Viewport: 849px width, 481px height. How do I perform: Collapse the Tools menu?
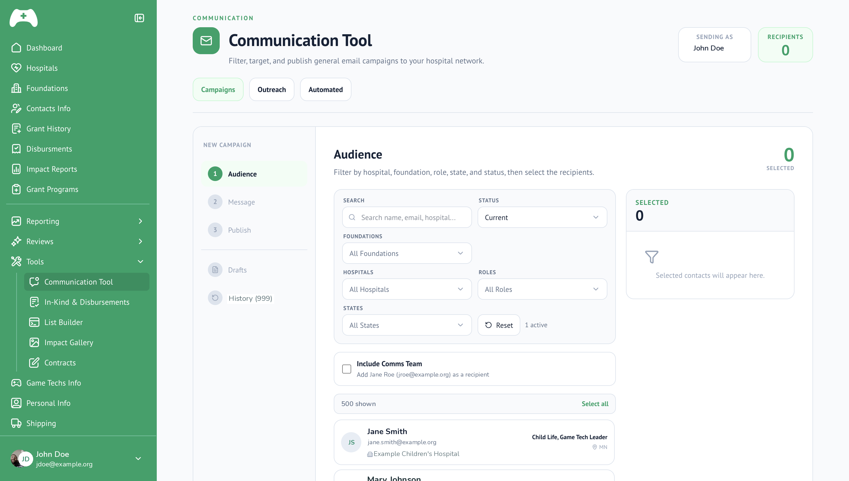coord(78,261)
